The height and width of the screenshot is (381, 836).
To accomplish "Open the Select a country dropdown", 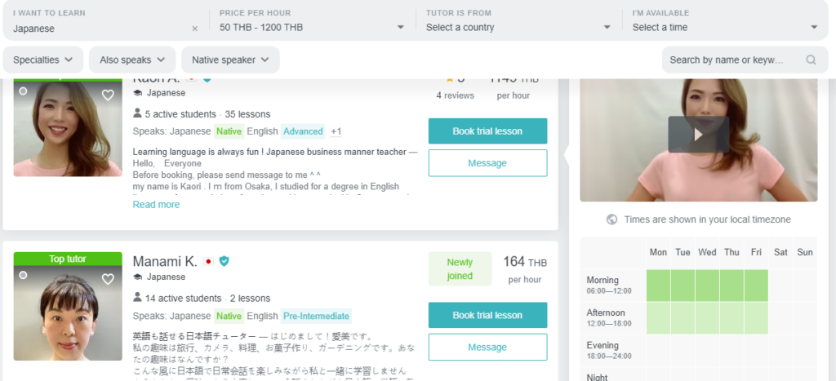I will point(518,20).
